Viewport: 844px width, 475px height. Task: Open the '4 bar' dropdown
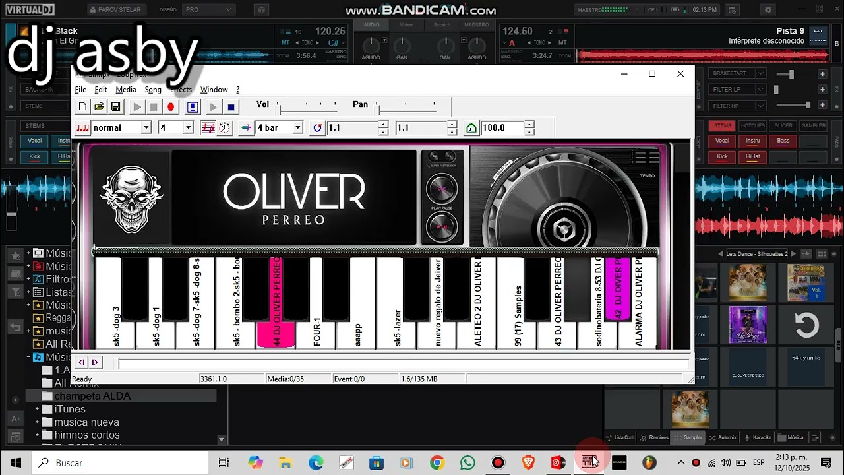click(297, 127)
